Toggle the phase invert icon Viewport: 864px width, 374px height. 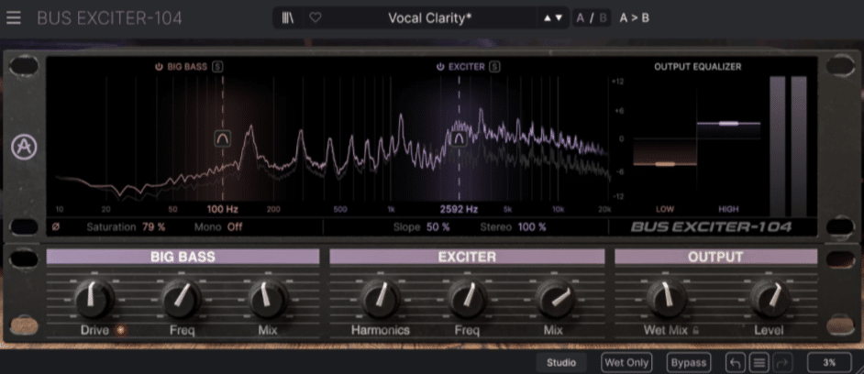[x=56, y=227]
